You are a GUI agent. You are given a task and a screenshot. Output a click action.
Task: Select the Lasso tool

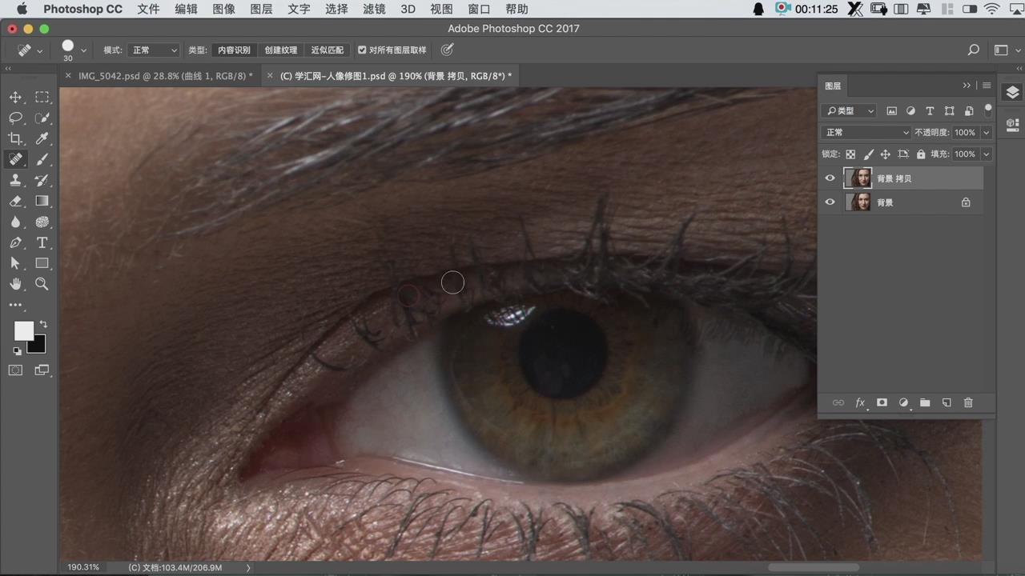pos(15,118)
